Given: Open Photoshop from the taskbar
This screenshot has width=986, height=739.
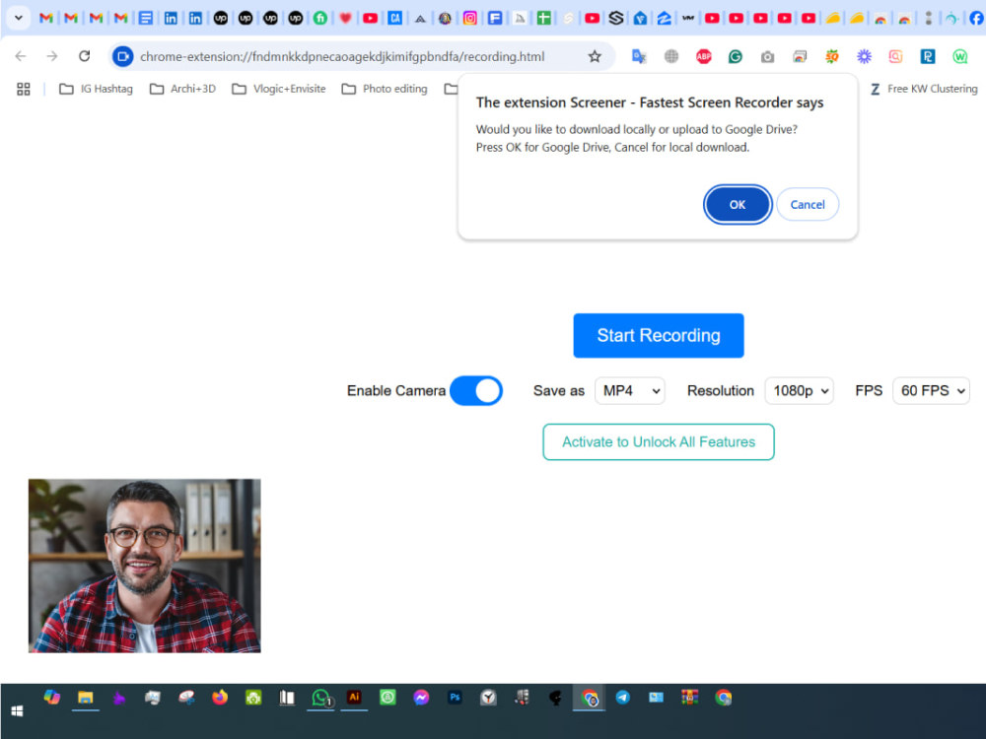Looking at the screenshot, I should [x=455, y=698].
